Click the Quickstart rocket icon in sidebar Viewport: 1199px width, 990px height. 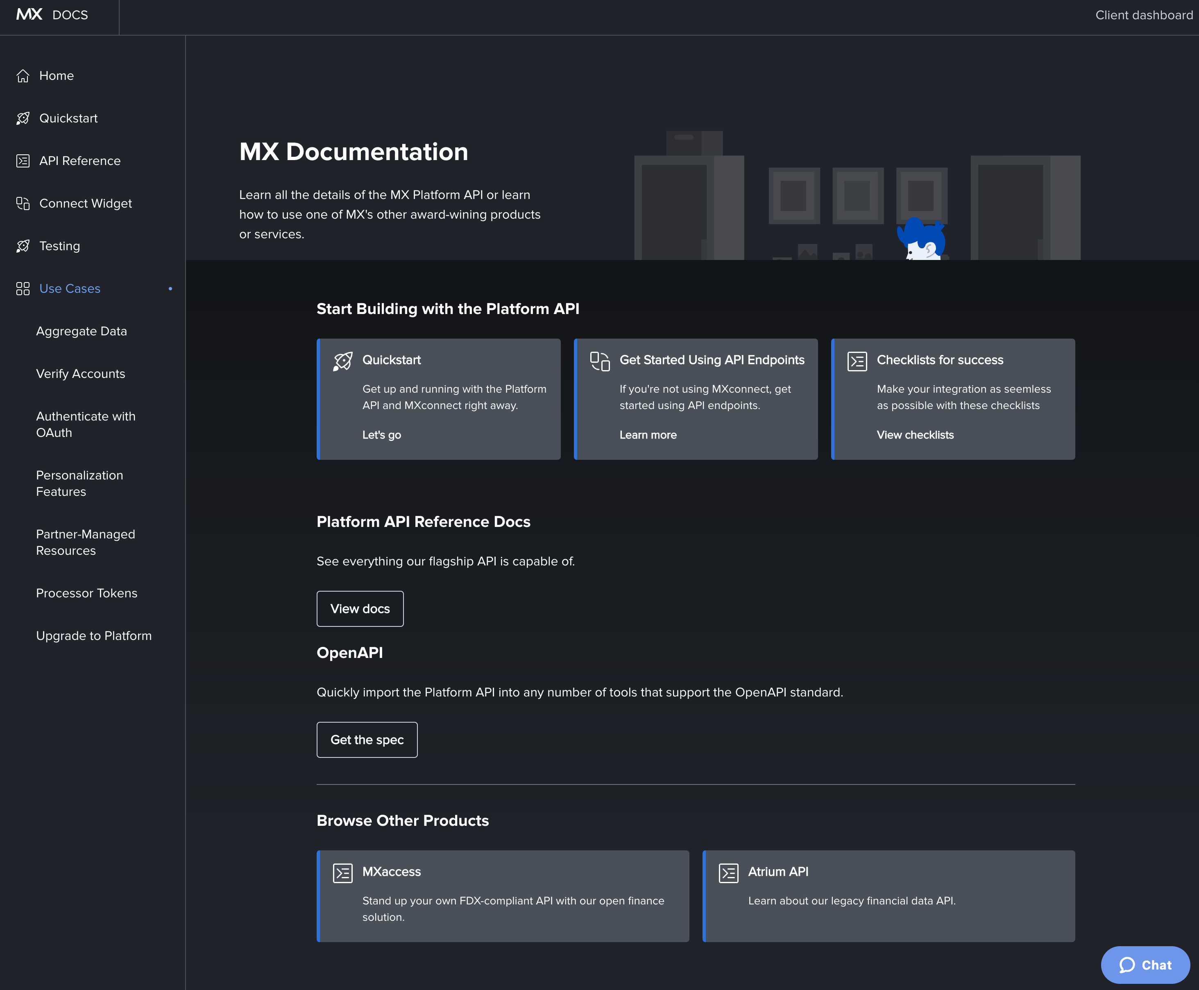[x=23, y=118]
